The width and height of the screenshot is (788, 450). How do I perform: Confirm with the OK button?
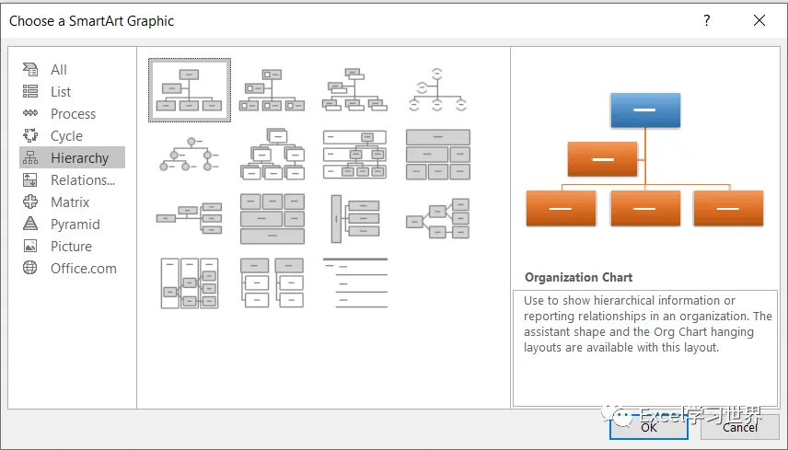coord(649,427)
